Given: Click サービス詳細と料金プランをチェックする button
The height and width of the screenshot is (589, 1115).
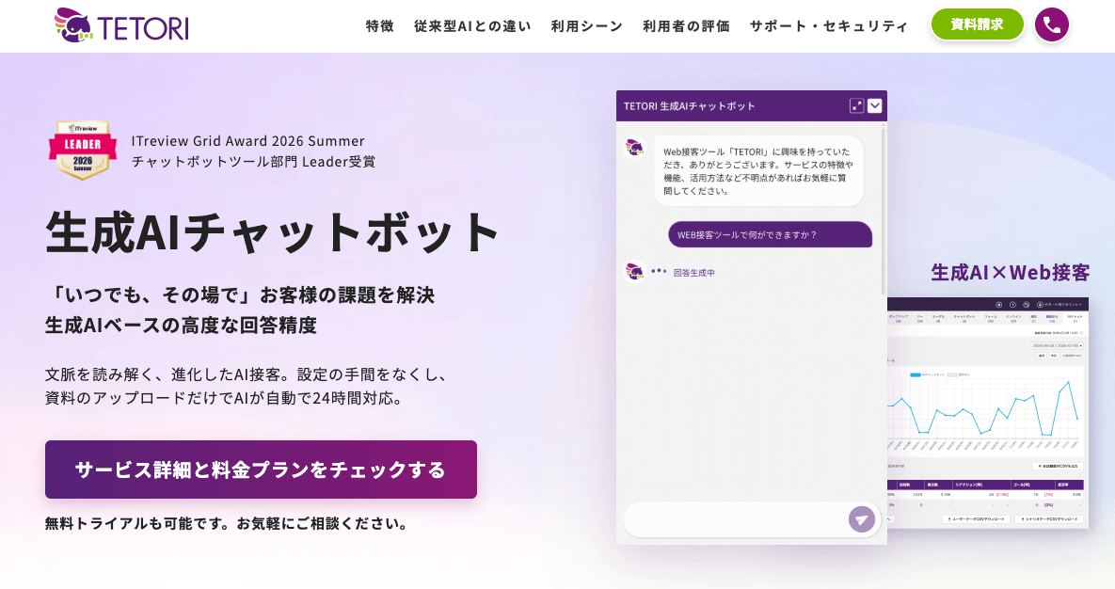Looking at the screenshot, I should tap(261, 470).
